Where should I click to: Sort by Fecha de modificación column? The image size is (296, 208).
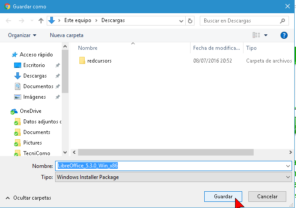(x=217, y=48)
